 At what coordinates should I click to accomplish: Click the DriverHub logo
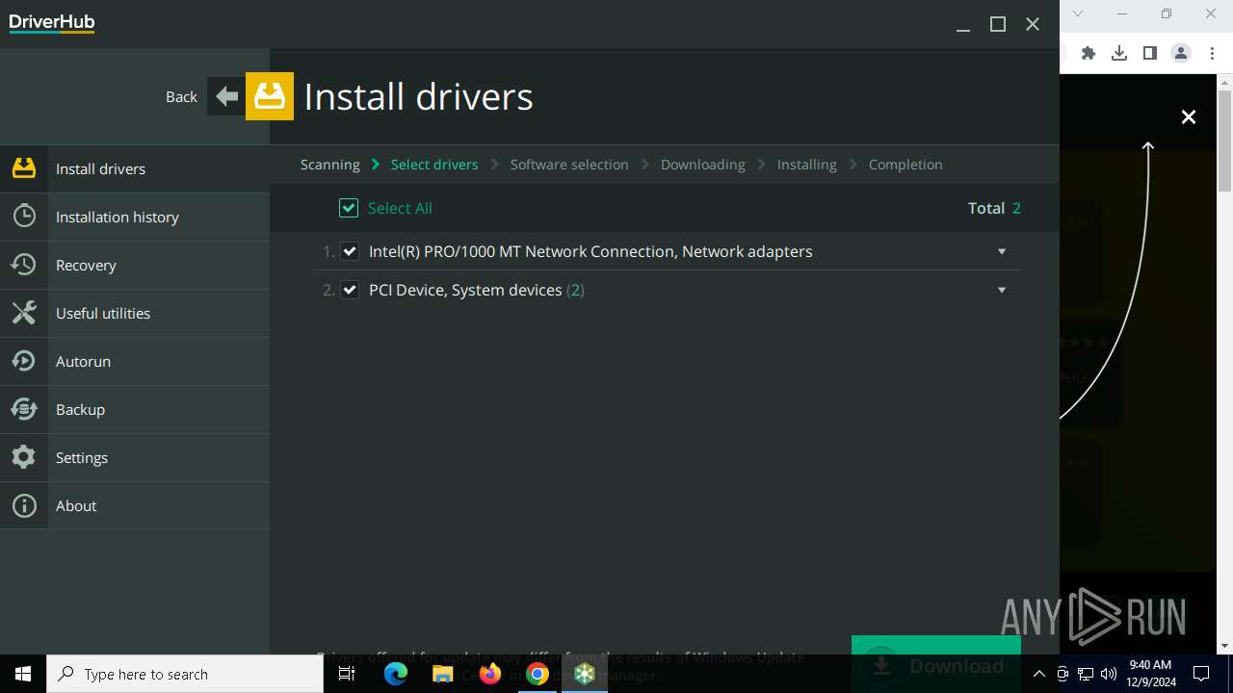click(x=52, y=23)
